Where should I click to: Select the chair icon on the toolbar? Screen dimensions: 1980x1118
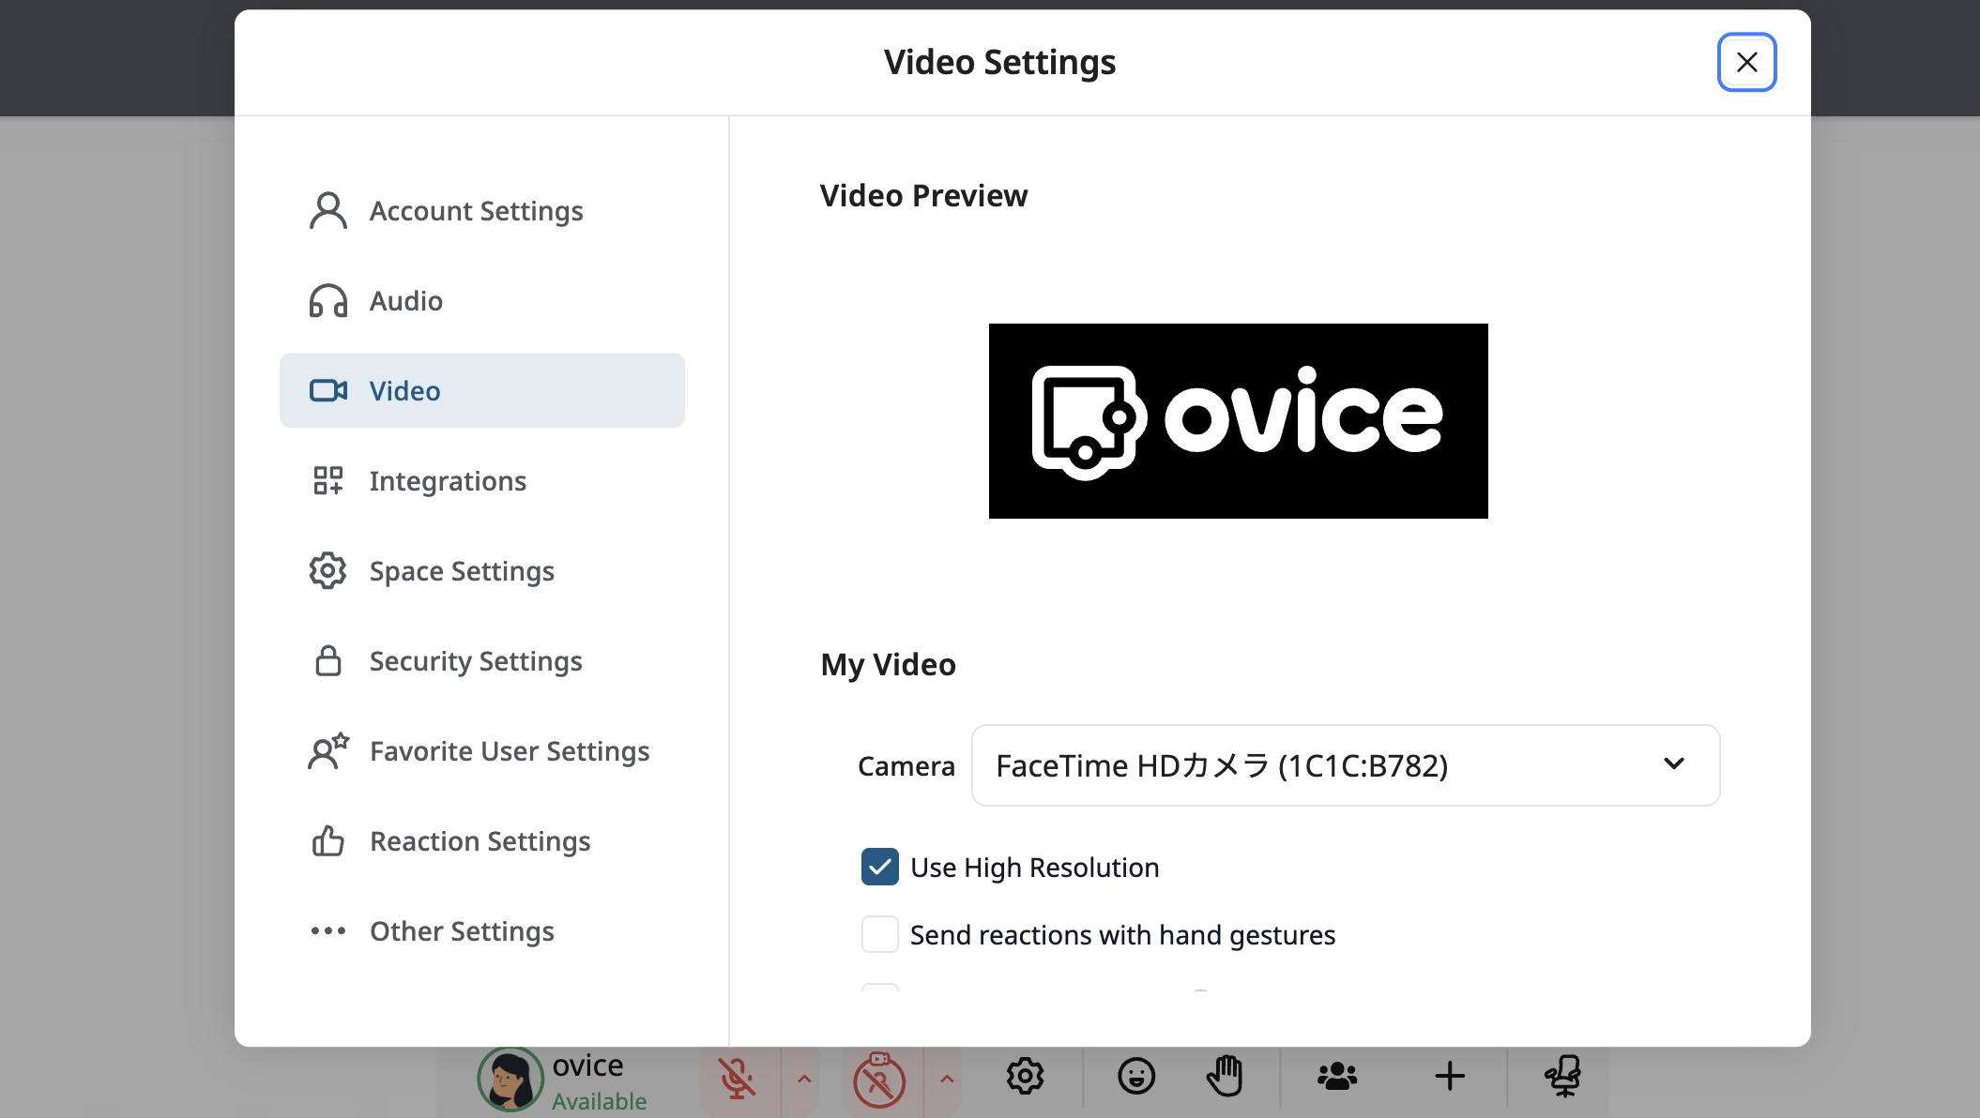tap(1563, 1077)
